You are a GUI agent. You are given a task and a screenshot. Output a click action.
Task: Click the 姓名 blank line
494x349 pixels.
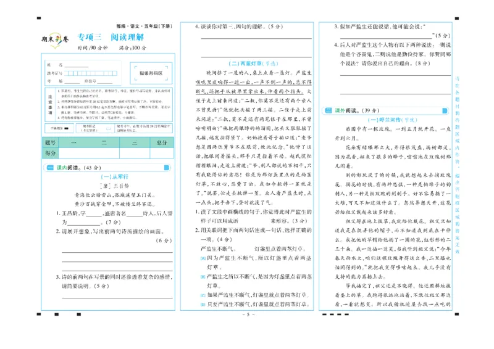77,66
